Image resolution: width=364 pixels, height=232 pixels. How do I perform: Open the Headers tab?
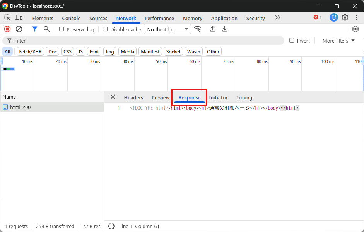pos(133,98)
